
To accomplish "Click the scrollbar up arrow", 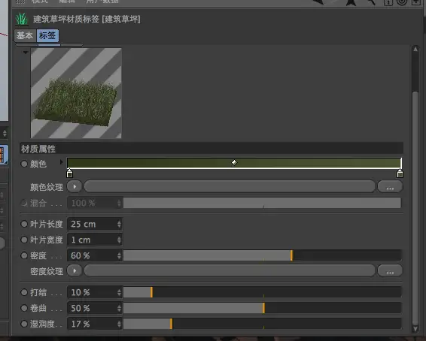I will coord(415,50).
